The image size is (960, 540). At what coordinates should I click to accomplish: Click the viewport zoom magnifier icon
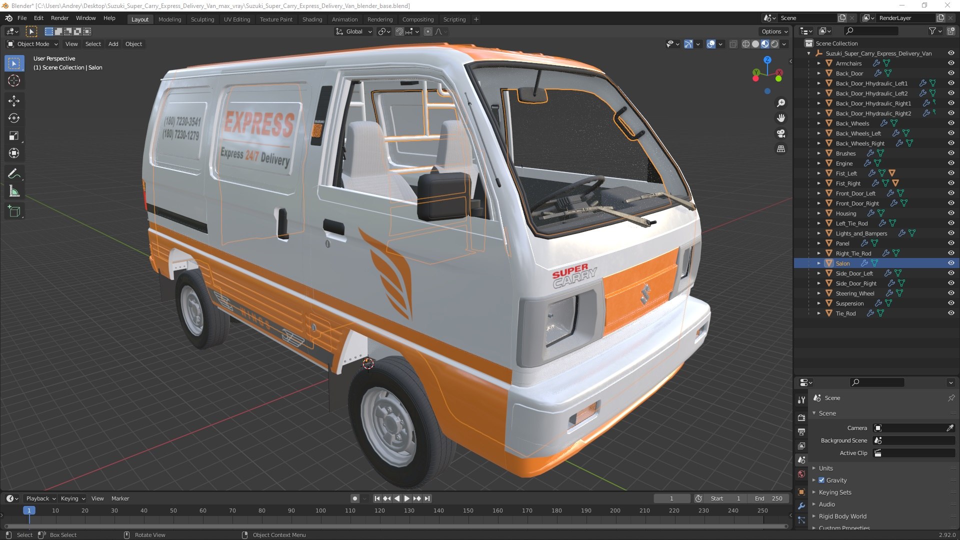click(780, 103)
